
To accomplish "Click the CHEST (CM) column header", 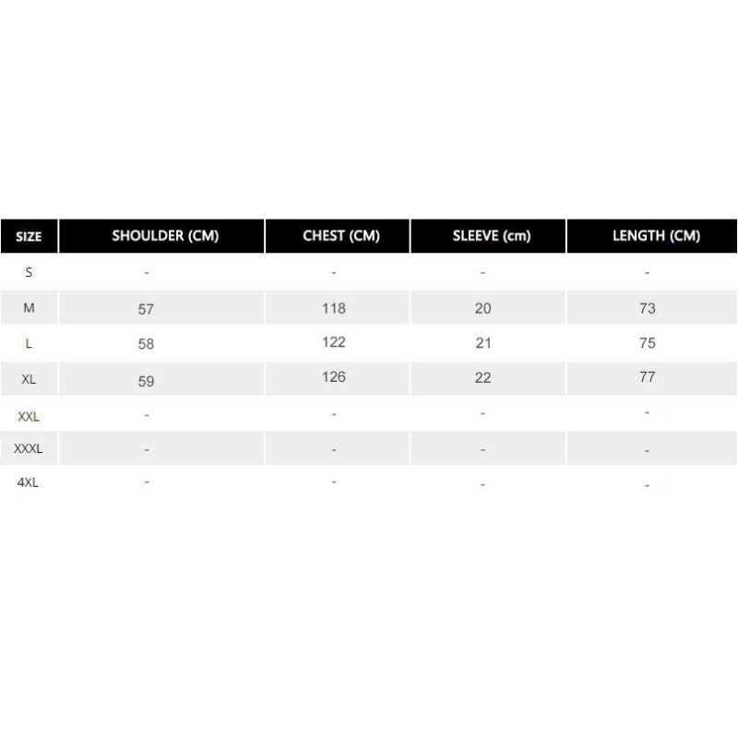I will [340, 235].
